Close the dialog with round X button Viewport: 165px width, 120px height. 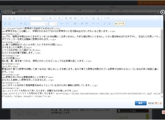pos(163,12)
